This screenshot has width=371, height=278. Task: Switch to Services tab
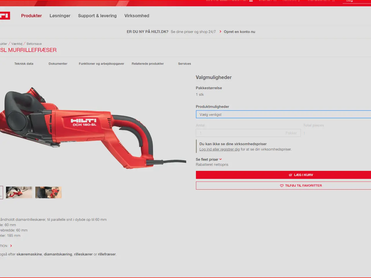point(185,64)
